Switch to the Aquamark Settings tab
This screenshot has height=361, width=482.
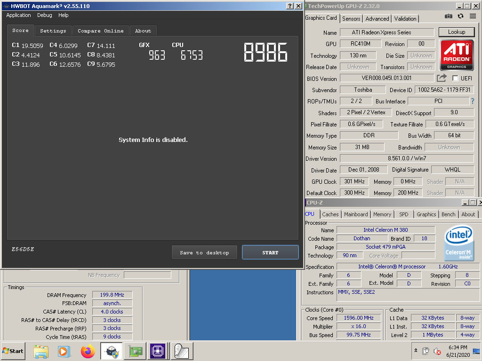[53, 31]
